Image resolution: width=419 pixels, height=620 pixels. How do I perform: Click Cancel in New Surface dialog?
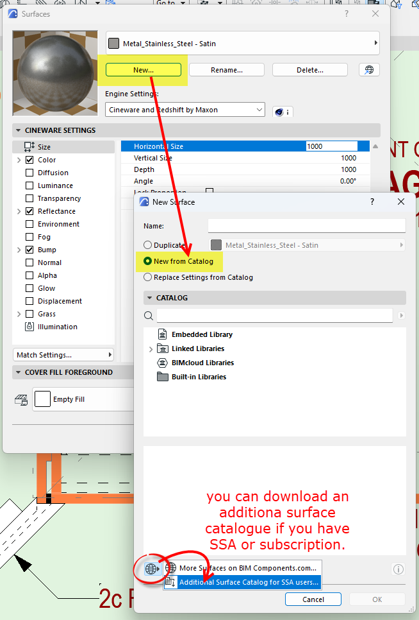click(x=313, y=599)
